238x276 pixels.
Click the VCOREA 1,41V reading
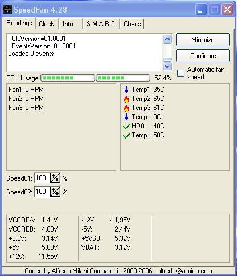coord(33,220)
